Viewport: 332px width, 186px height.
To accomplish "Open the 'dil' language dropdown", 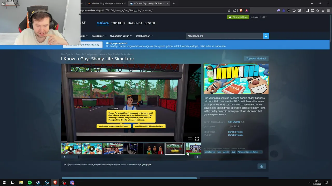I will 264,17.
